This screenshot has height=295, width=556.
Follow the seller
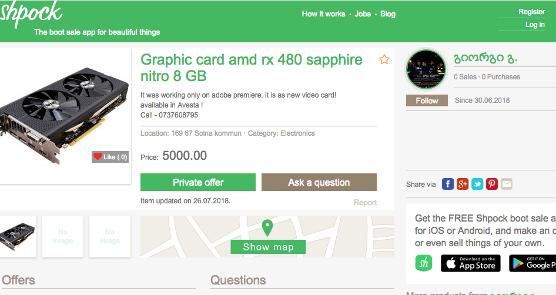point(427,100)
